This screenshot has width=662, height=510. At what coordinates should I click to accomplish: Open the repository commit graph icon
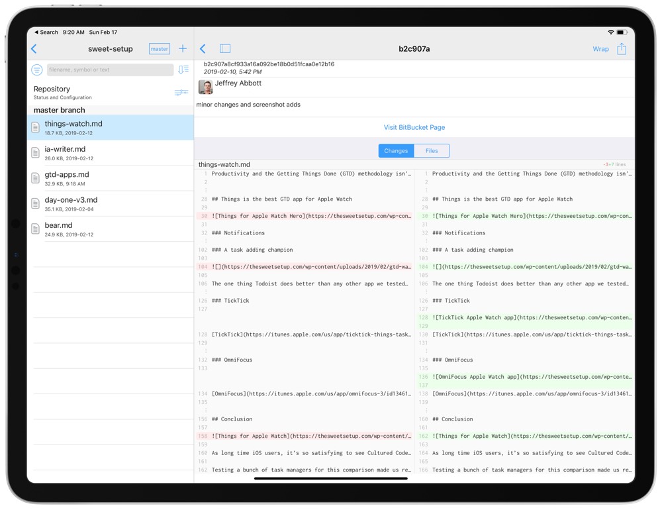(x=181, y=92)
